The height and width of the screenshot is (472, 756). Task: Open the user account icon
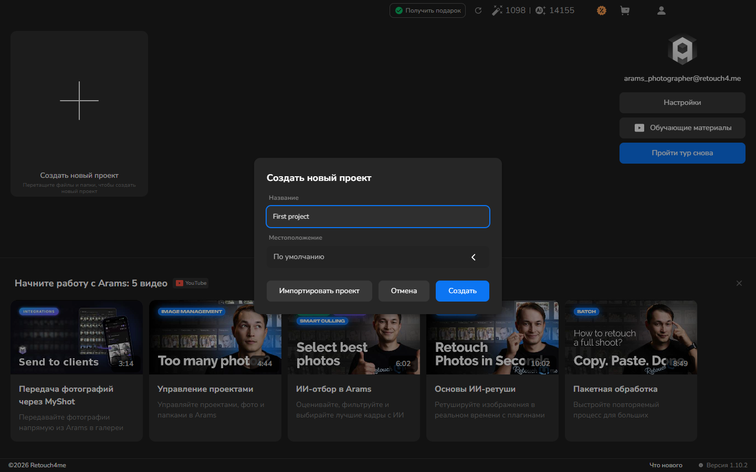[661, 10]
